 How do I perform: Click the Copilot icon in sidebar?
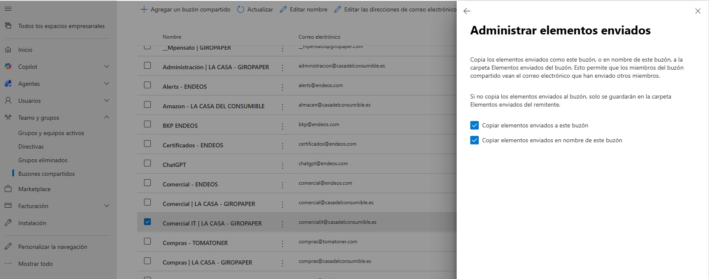click(x=8, y=67)
